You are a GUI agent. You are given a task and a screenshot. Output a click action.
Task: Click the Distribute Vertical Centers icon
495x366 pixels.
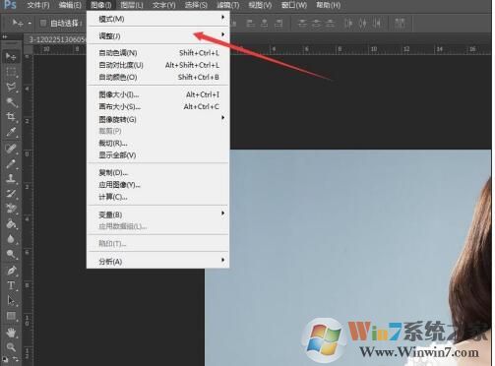(x=316, y=23)
